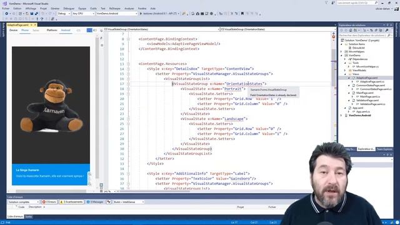Open the Affichage menu
This screenshot has height=225, width=400.
(31, 8)
